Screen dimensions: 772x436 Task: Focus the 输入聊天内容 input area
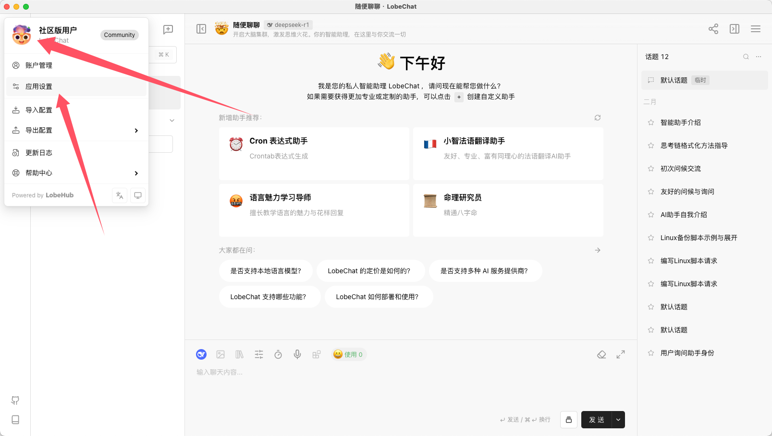point(411,387)
